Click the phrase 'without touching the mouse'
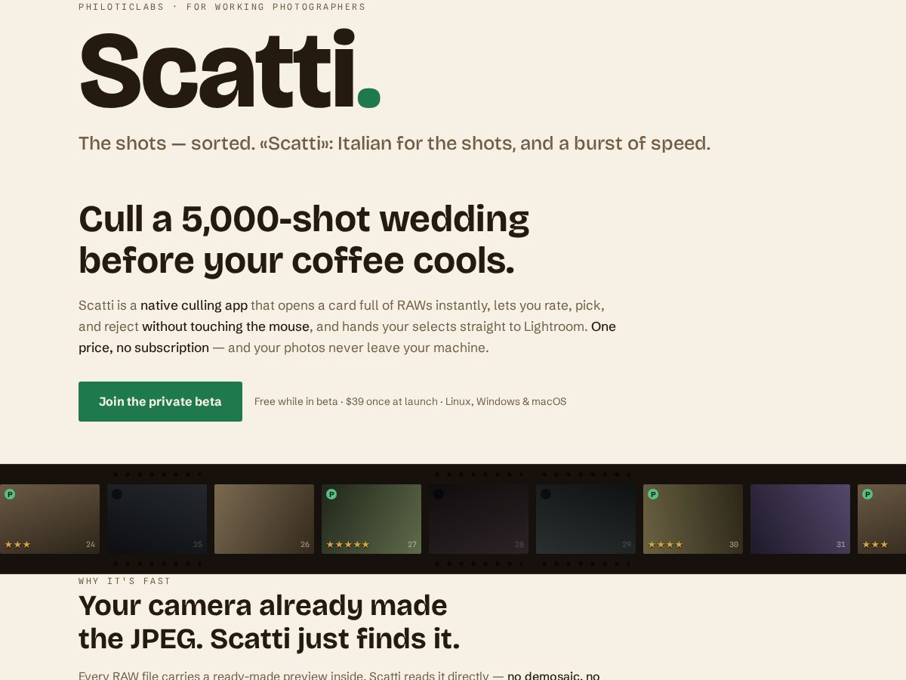This screenshot has height=680, width=906. (x=226, y=326)
